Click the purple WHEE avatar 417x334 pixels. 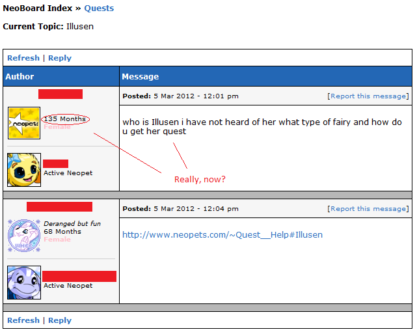pyautogui.click(x=24, y=236)
